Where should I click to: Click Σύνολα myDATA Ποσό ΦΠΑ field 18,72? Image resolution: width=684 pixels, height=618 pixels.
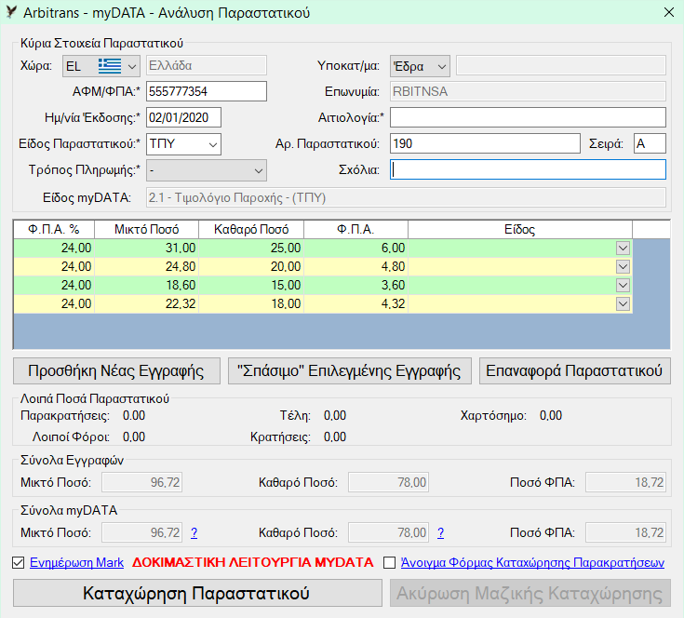pyautogui.click(x=625, y=532)
